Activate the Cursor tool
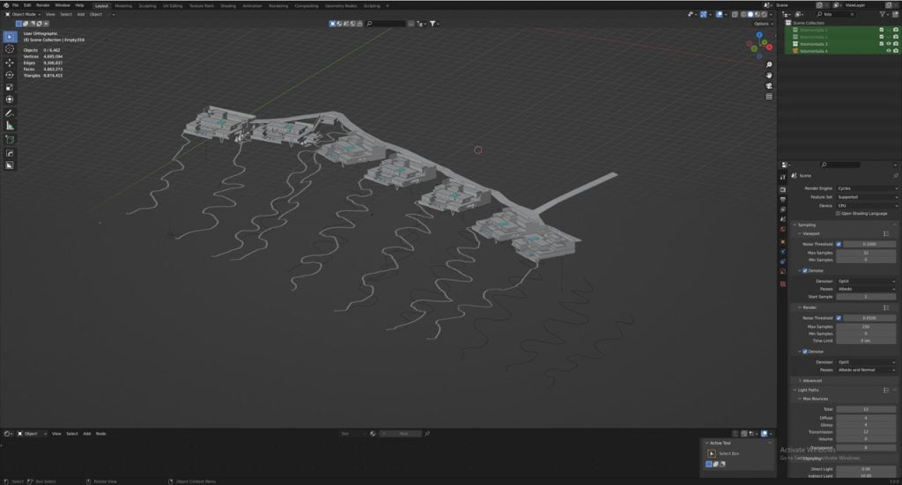902x485 pixels. click(10, 49)
